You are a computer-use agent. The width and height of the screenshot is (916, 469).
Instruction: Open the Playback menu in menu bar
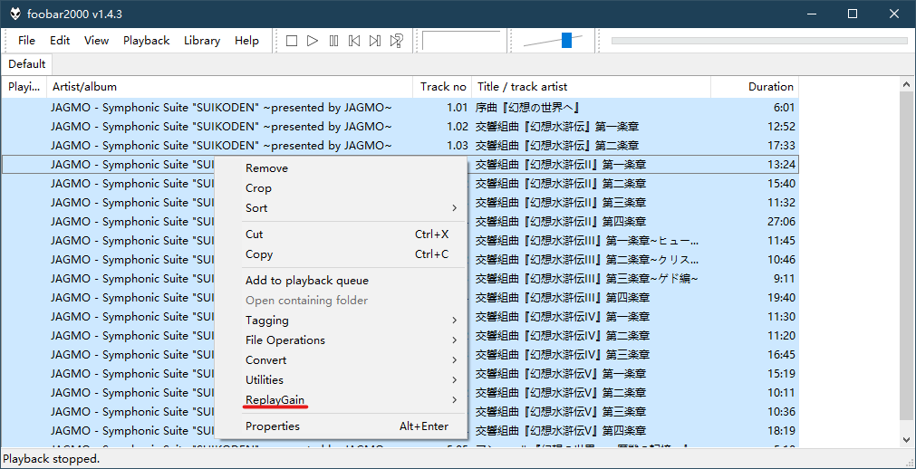pyautogui.click(x=146, y=41)
